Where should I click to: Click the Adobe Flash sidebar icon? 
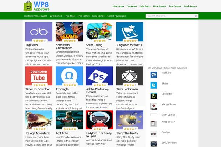154,123
